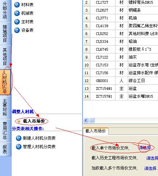Click the icon beside 机械表
The image size is (158, 176).
click(x=17, y=13)
